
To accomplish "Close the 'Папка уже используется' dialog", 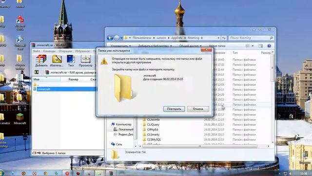I will tap(206, 50).
